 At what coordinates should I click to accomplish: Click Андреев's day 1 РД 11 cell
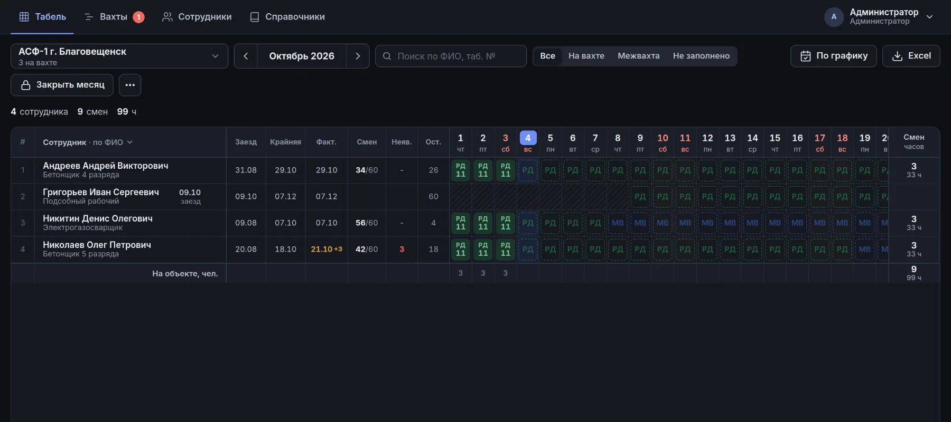[x=461, y=170]
